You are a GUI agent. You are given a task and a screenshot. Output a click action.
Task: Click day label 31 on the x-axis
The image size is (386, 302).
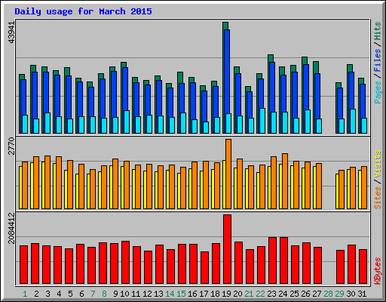[362, 294]
